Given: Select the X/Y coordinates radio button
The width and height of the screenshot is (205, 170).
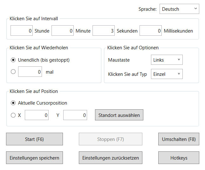Looking at the screenshot, I should point(13,115).
